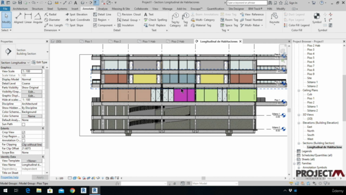Click Visibility/Graphics Edit button
The image size is (346, 195).
[x=31, y=92]
